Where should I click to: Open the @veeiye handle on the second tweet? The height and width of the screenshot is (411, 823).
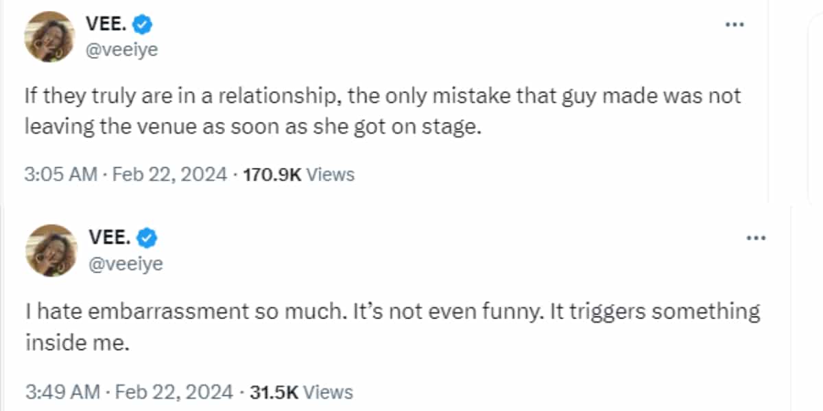click(x=126, y=262)
